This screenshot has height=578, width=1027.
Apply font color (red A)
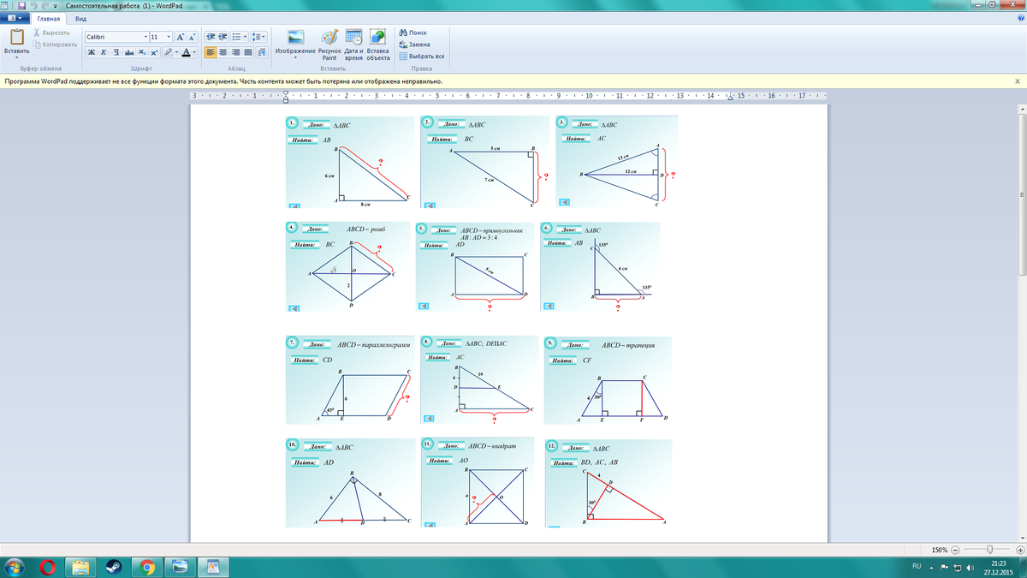(186, 52)
